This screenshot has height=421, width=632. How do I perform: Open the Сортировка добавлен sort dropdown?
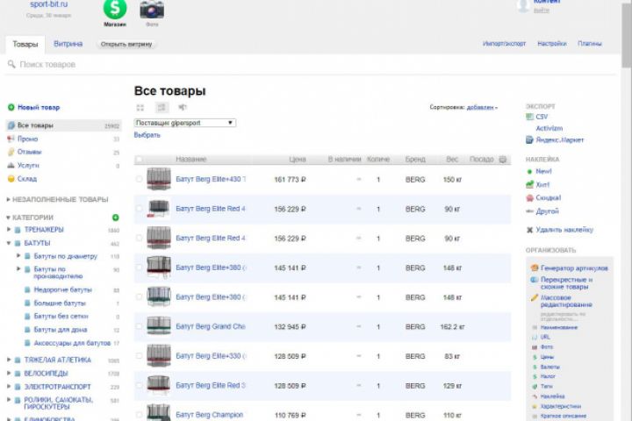482,107
